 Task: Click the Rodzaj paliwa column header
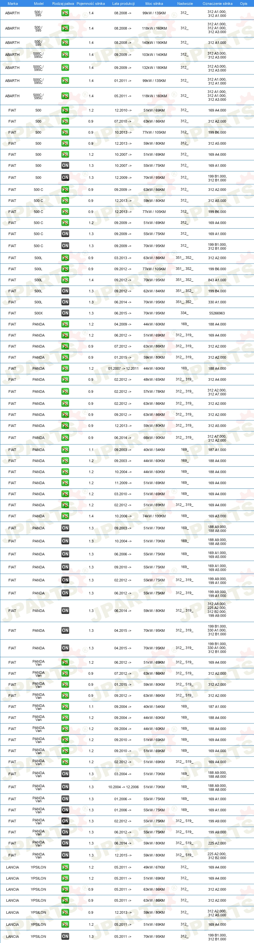point(63,4)
